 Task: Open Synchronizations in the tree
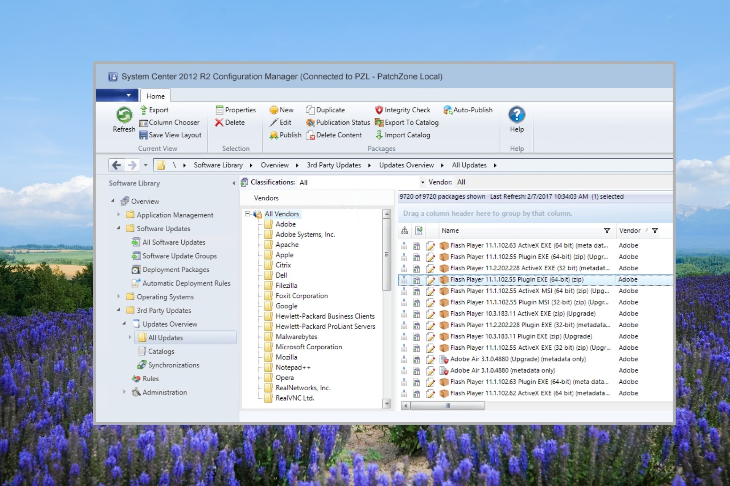[168, 365]
